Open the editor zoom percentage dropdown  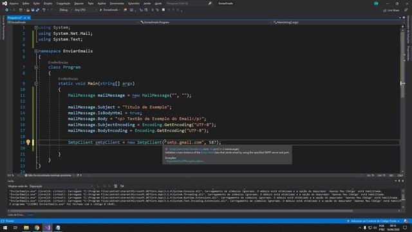click(x=13, y=175)
